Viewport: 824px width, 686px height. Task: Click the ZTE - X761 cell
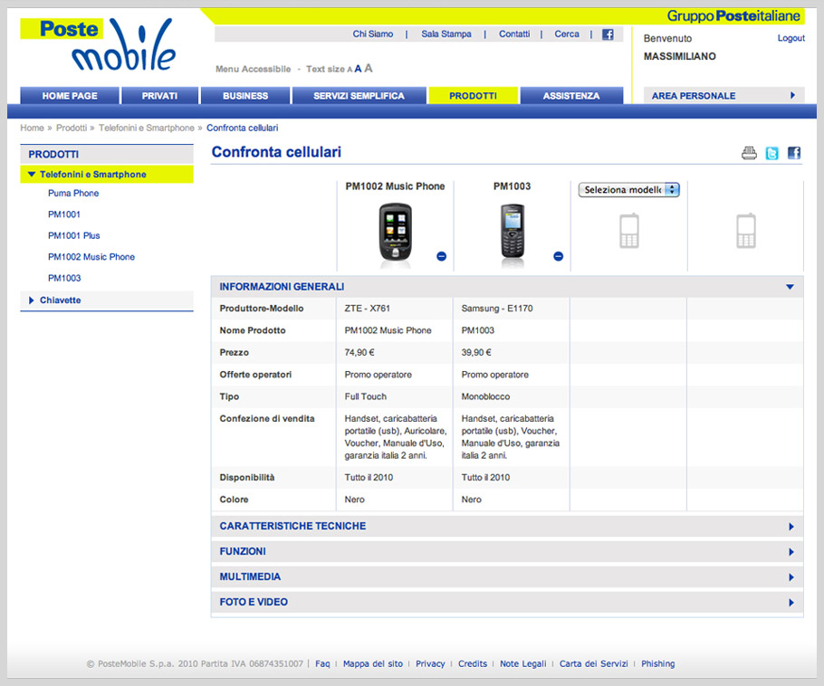[x=395, y=309]
